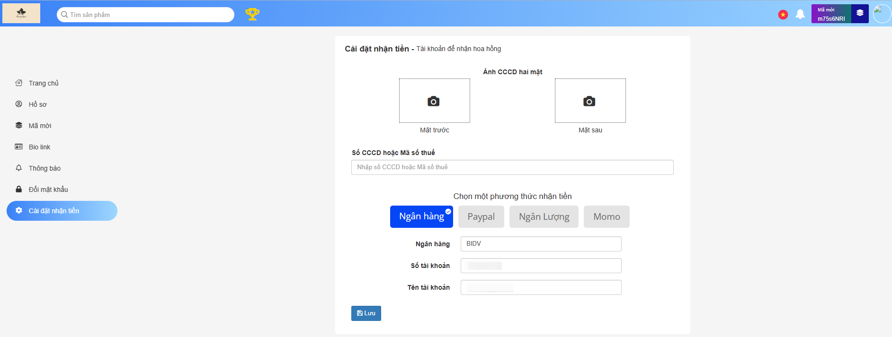Click Chọn một phương thức nhận tiền text

512,196
